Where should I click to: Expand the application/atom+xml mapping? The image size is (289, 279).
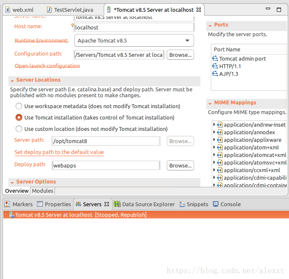[x=214, y=147]
